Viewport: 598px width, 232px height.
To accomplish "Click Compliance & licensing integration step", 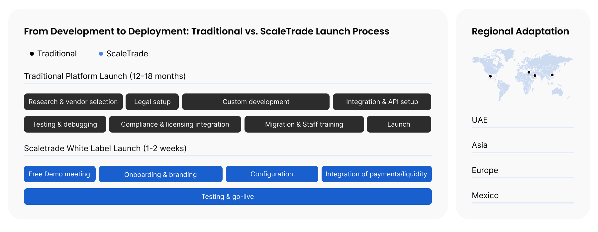I will (175, 124).
